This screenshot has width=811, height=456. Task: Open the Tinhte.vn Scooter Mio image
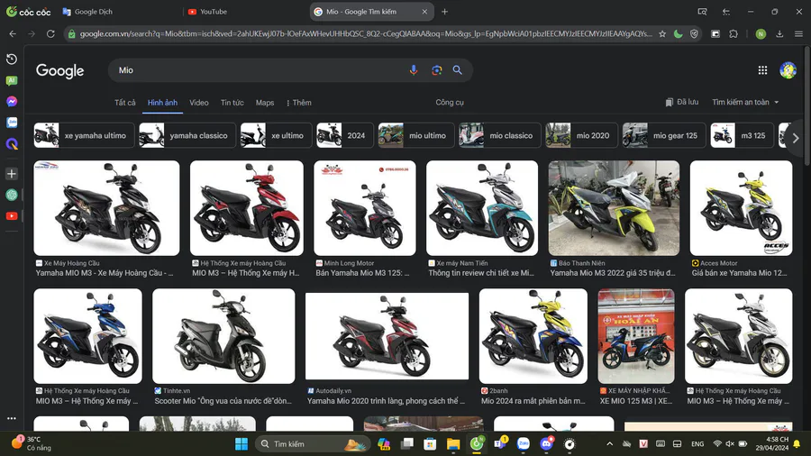223,336
